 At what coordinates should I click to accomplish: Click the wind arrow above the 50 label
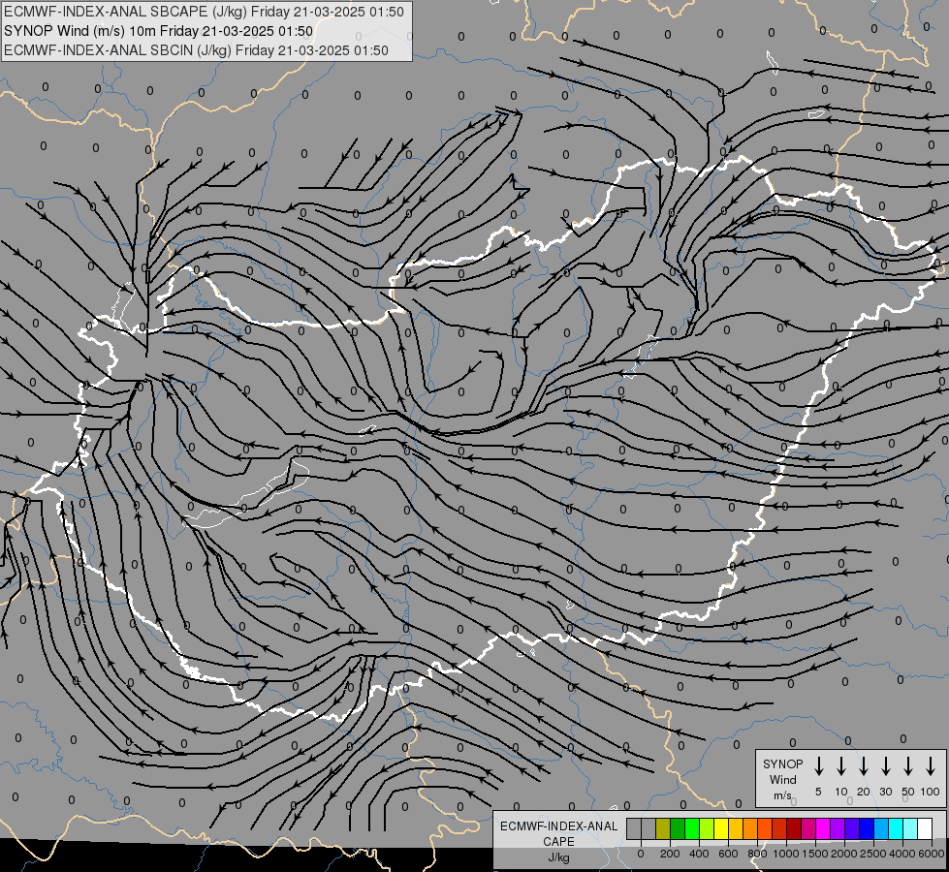pos(908,766)
